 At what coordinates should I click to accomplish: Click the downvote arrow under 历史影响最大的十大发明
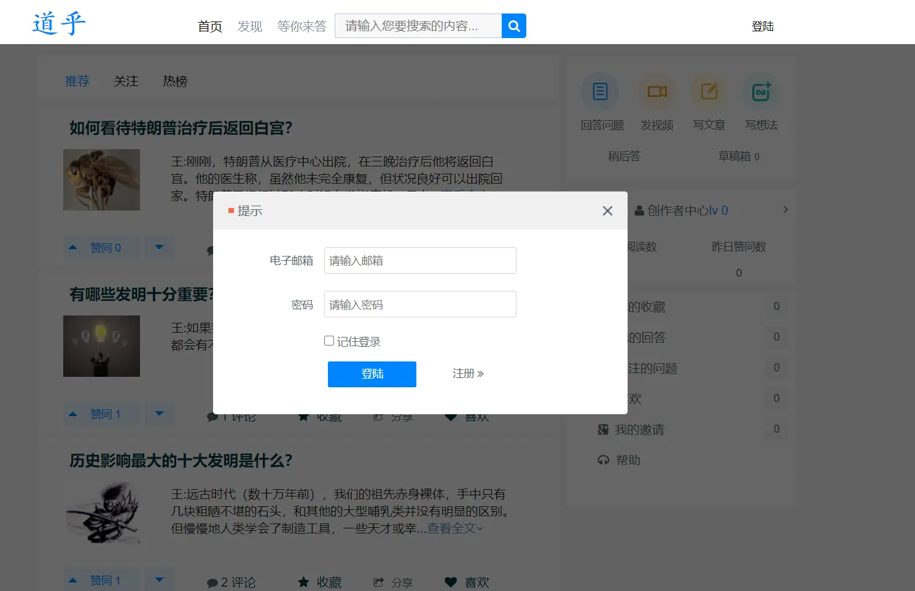pyautogui.click(x=160, y=579)
